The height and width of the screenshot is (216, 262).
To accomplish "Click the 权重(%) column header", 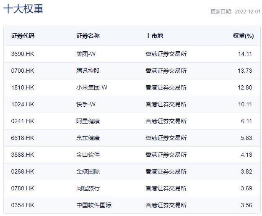I will coord(243,36).
